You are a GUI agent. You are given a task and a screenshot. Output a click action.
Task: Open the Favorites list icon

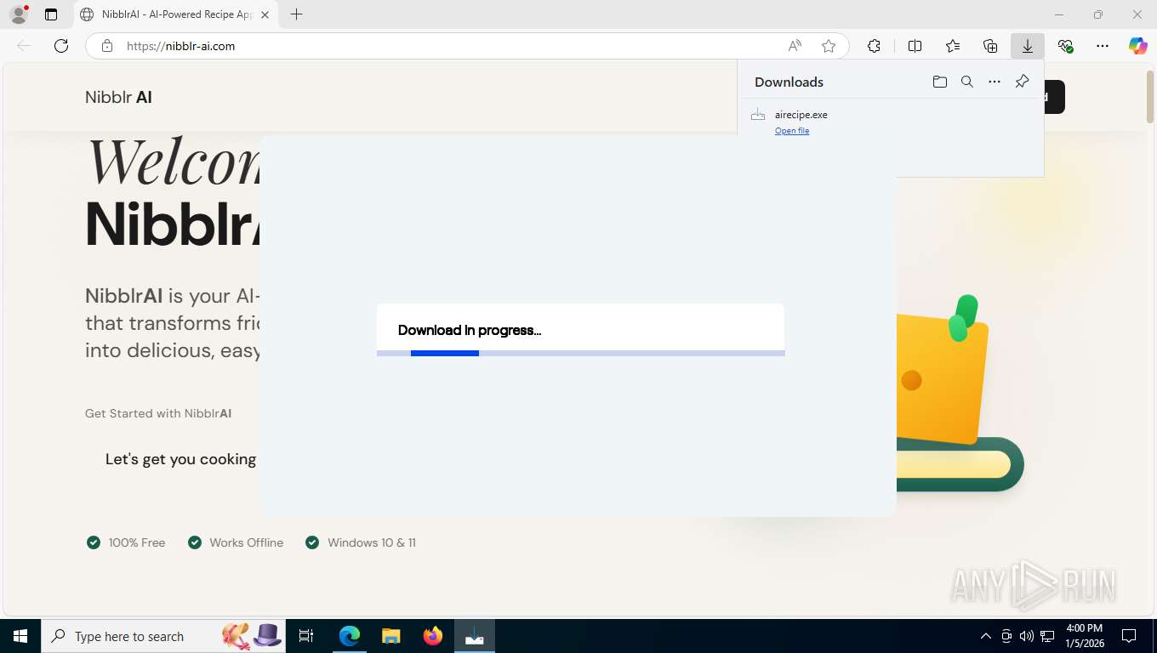(x=953, y=46)
